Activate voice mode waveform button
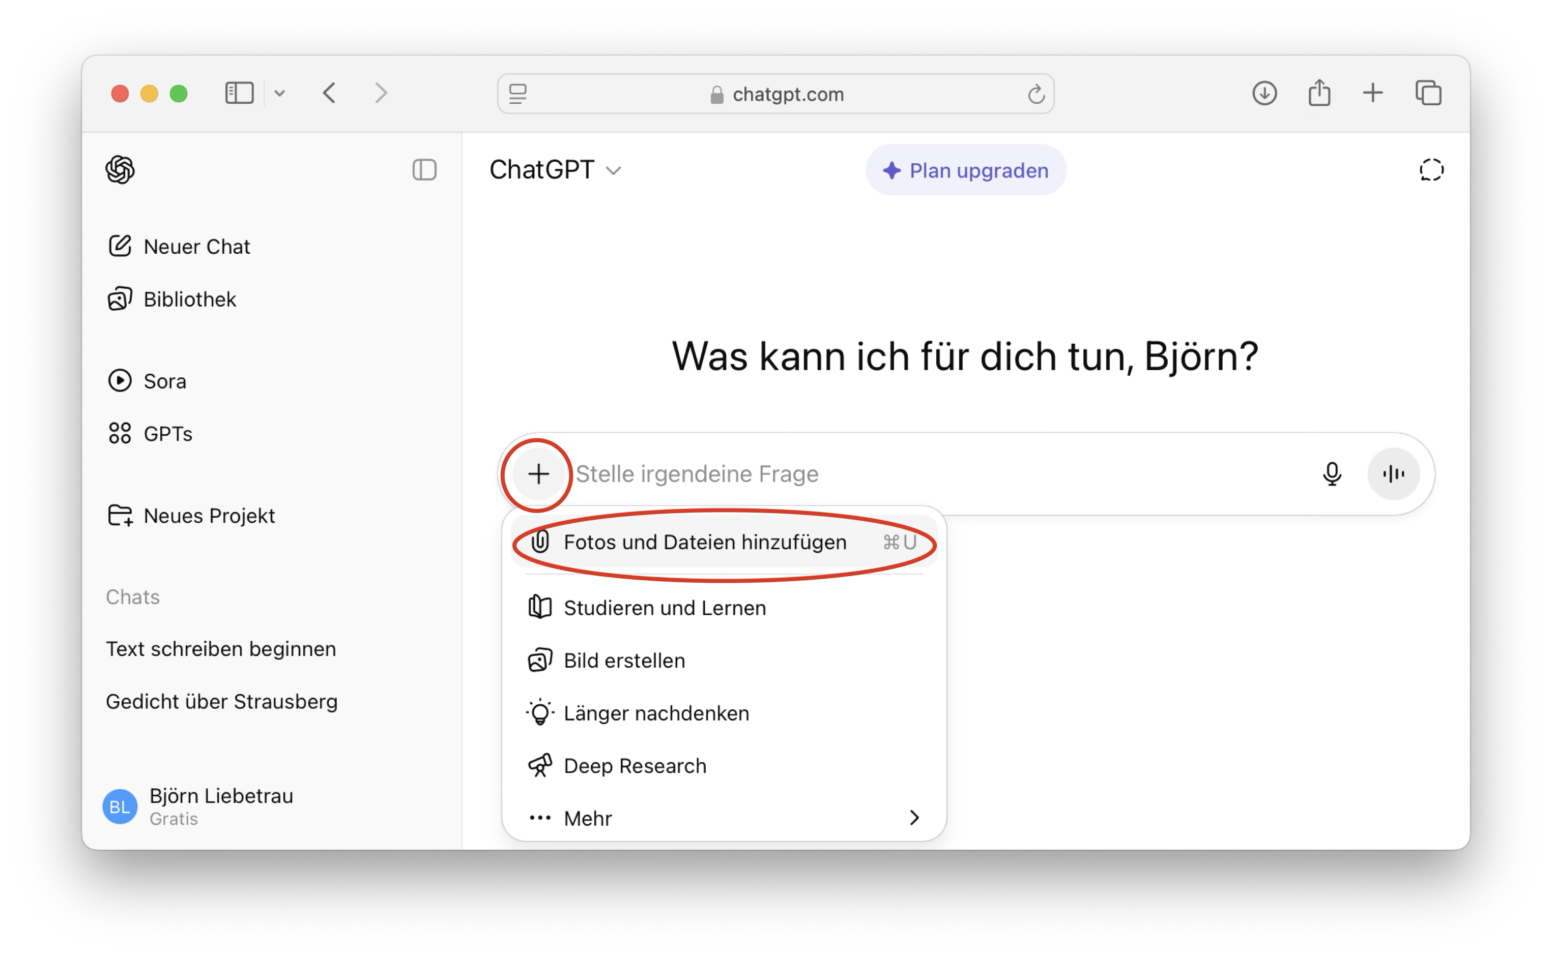1552x958 pixels. point(1393,474)
